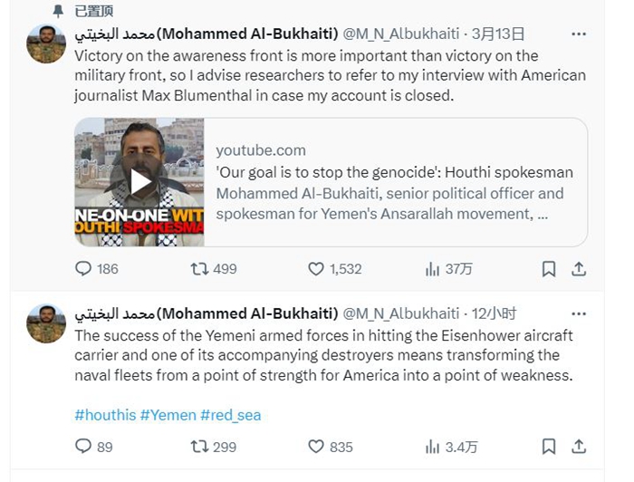Viewport: 634px width, 482px height.
Task: Retweet the pinned tweet with 499 reposts
Action: (200, 269)
